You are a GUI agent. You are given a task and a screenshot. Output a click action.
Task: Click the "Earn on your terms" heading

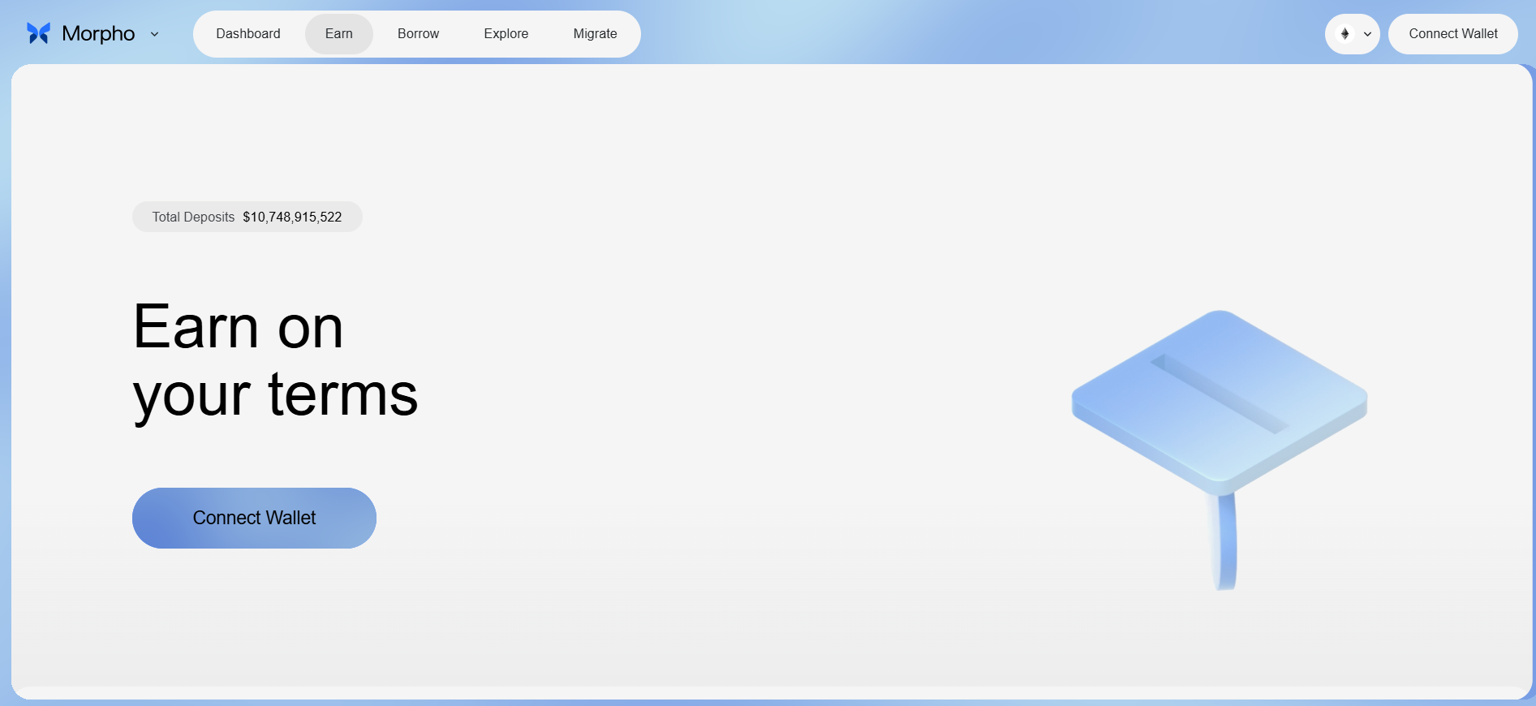pyautogui.click(x=275, y=361)
